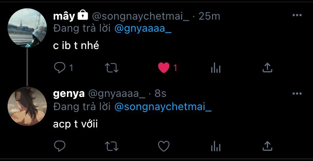Open more options on genya's tweet
The height and width of the screenshot is (161, 313).
click(x=297, y=94)
